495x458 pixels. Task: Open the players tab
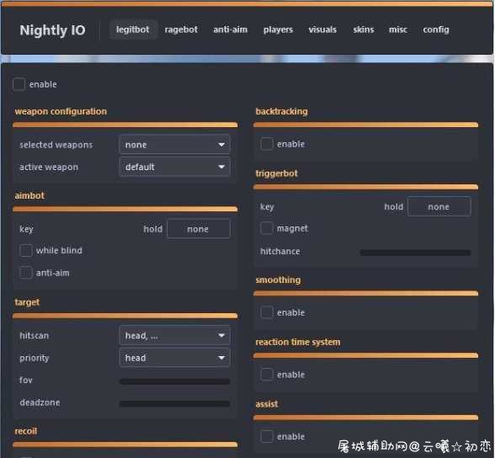[x=278, y=29]
